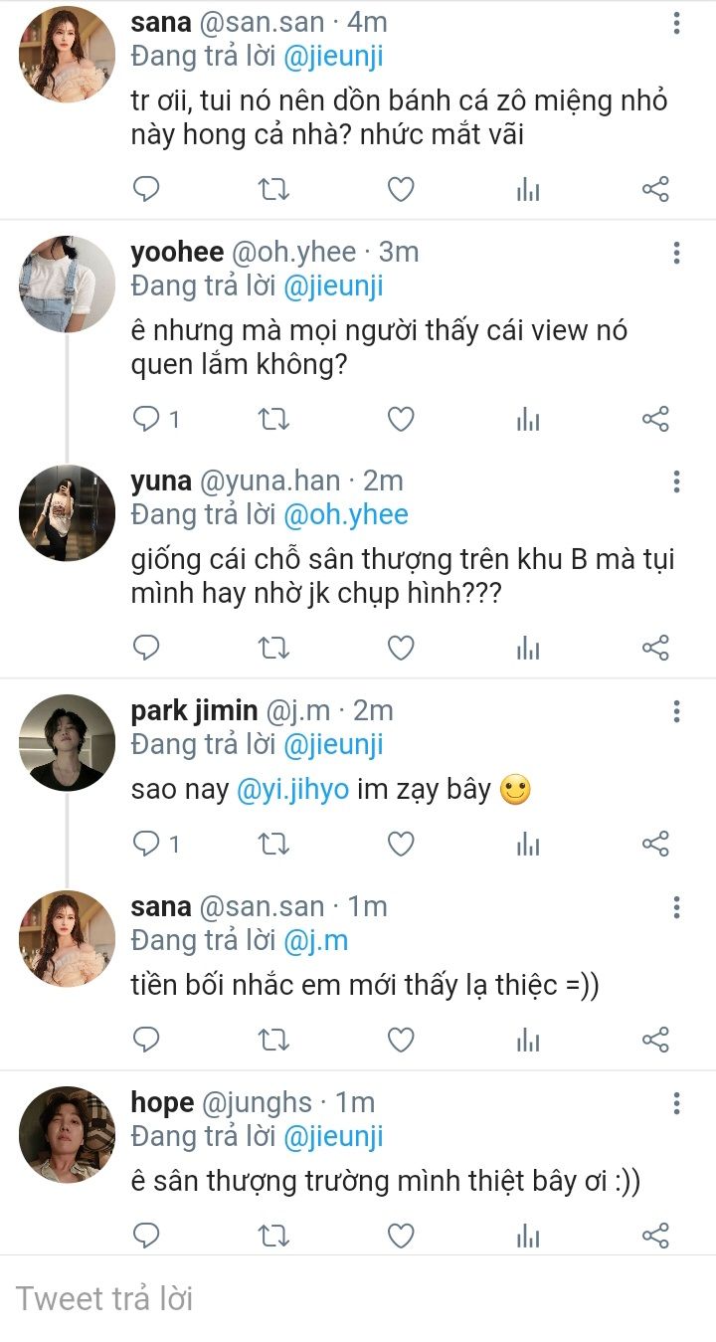716x1342 pixels.
Task: Retweet yoohee's reply about the view
Action: (273, 419)
